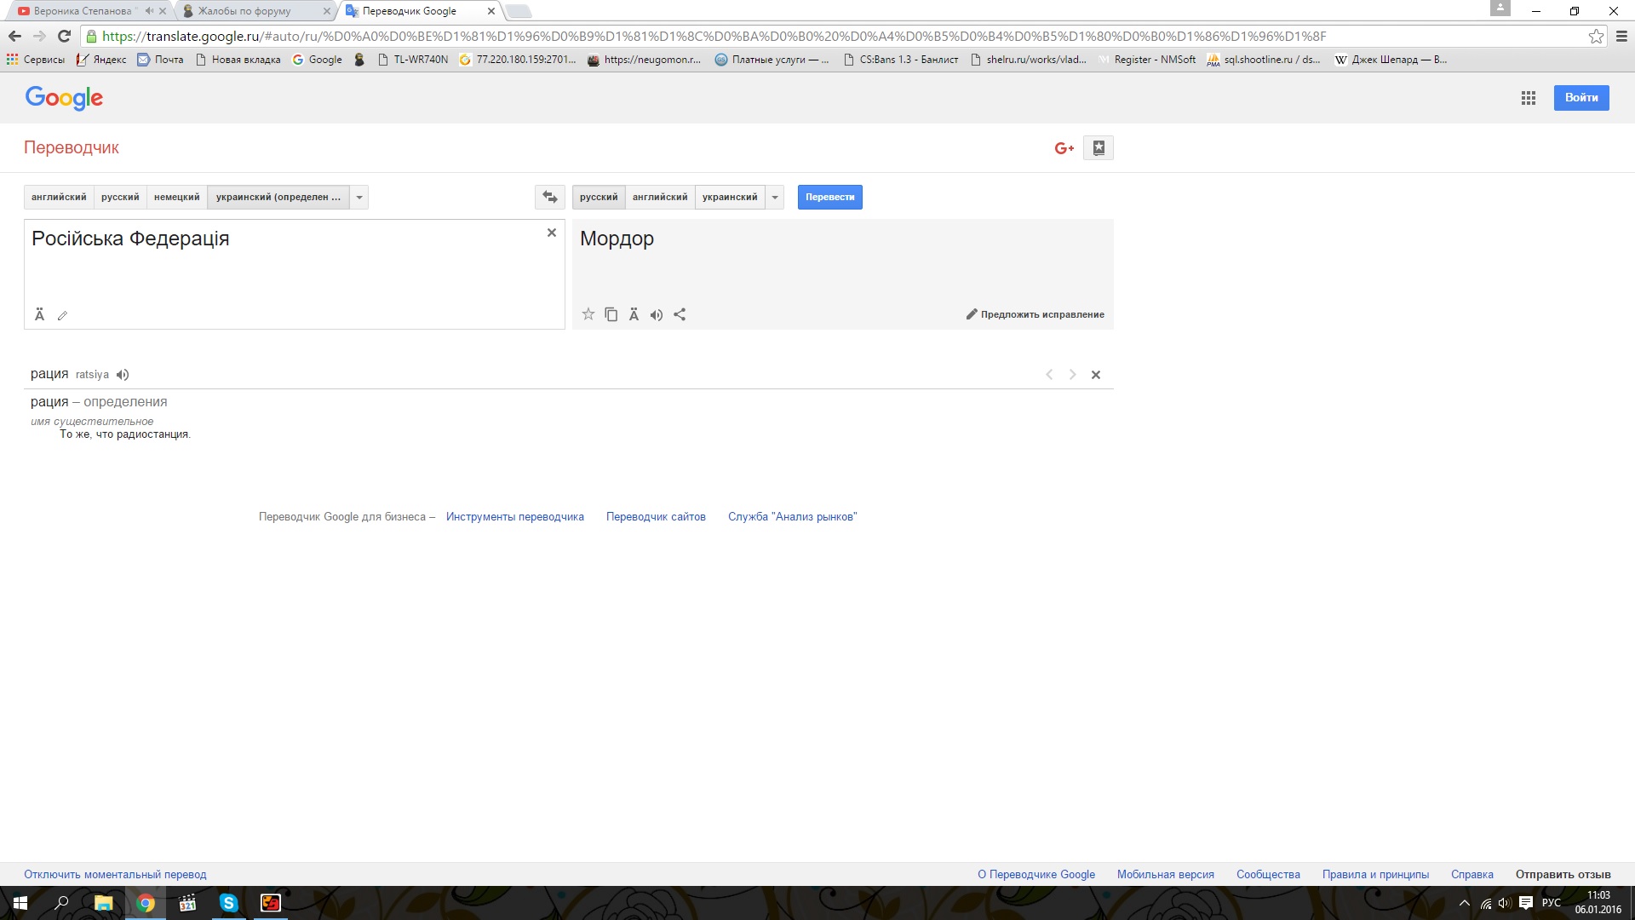Open File Explorer from taskbar
The height and width of the screenshot is (920, 1635).
[103, 903]
